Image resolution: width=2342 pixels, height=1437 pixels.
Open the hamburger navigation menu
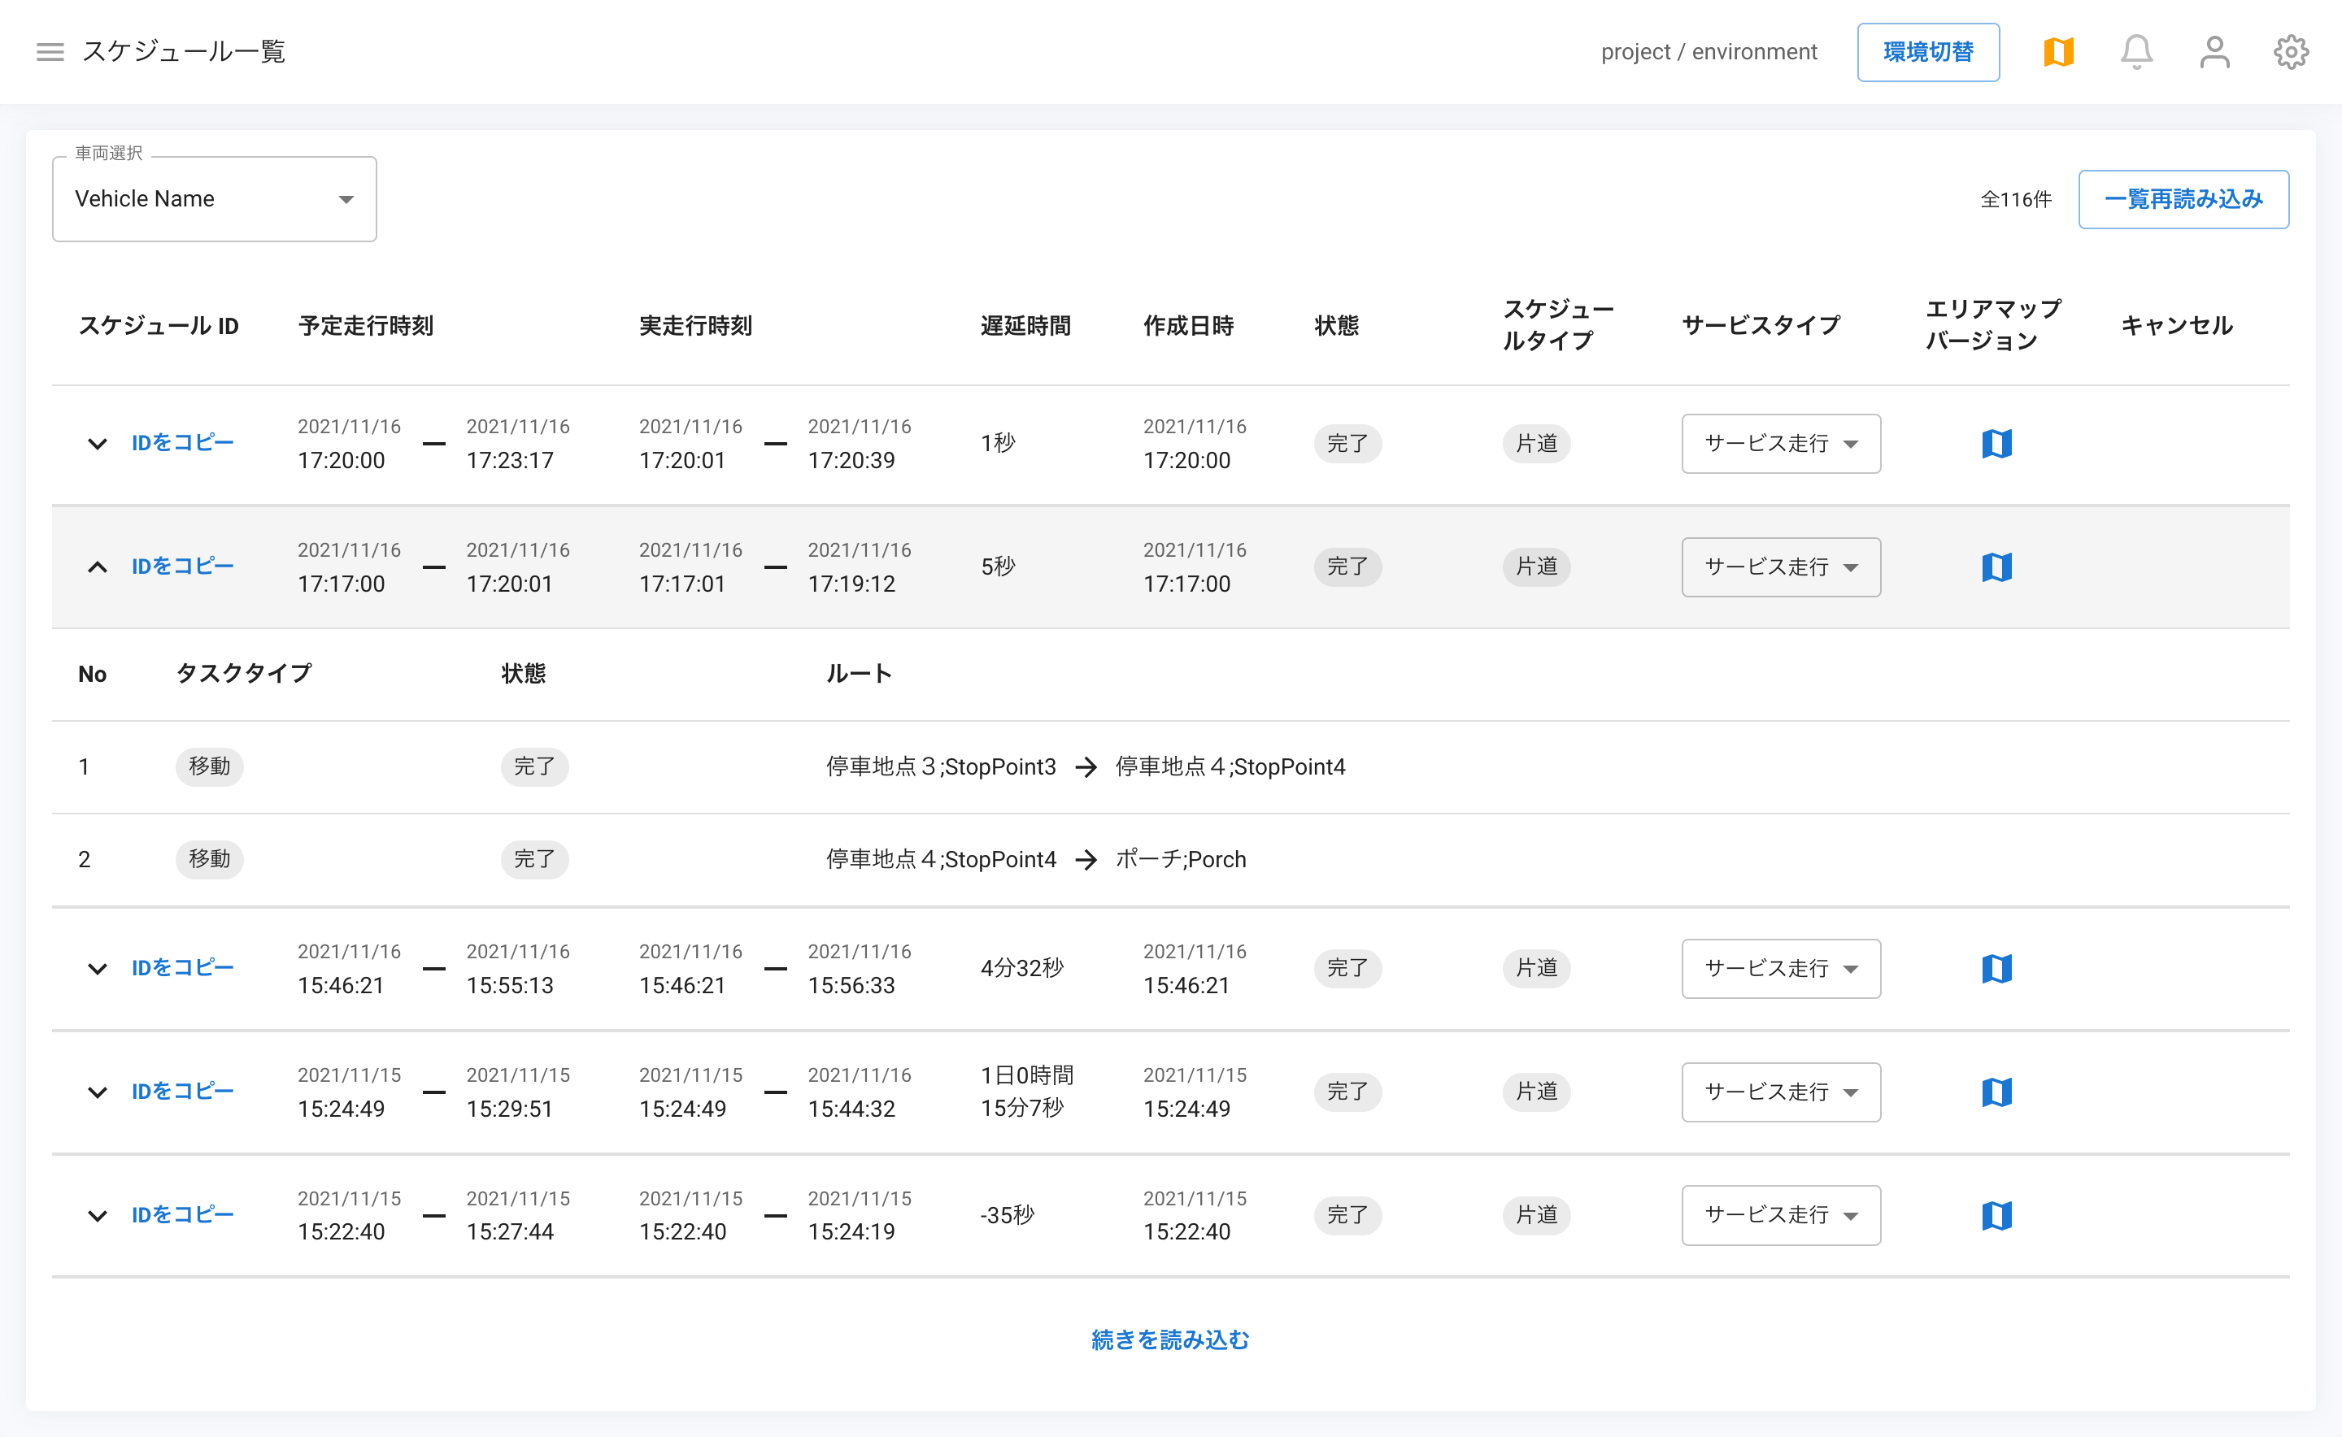(x=50, y=51)
